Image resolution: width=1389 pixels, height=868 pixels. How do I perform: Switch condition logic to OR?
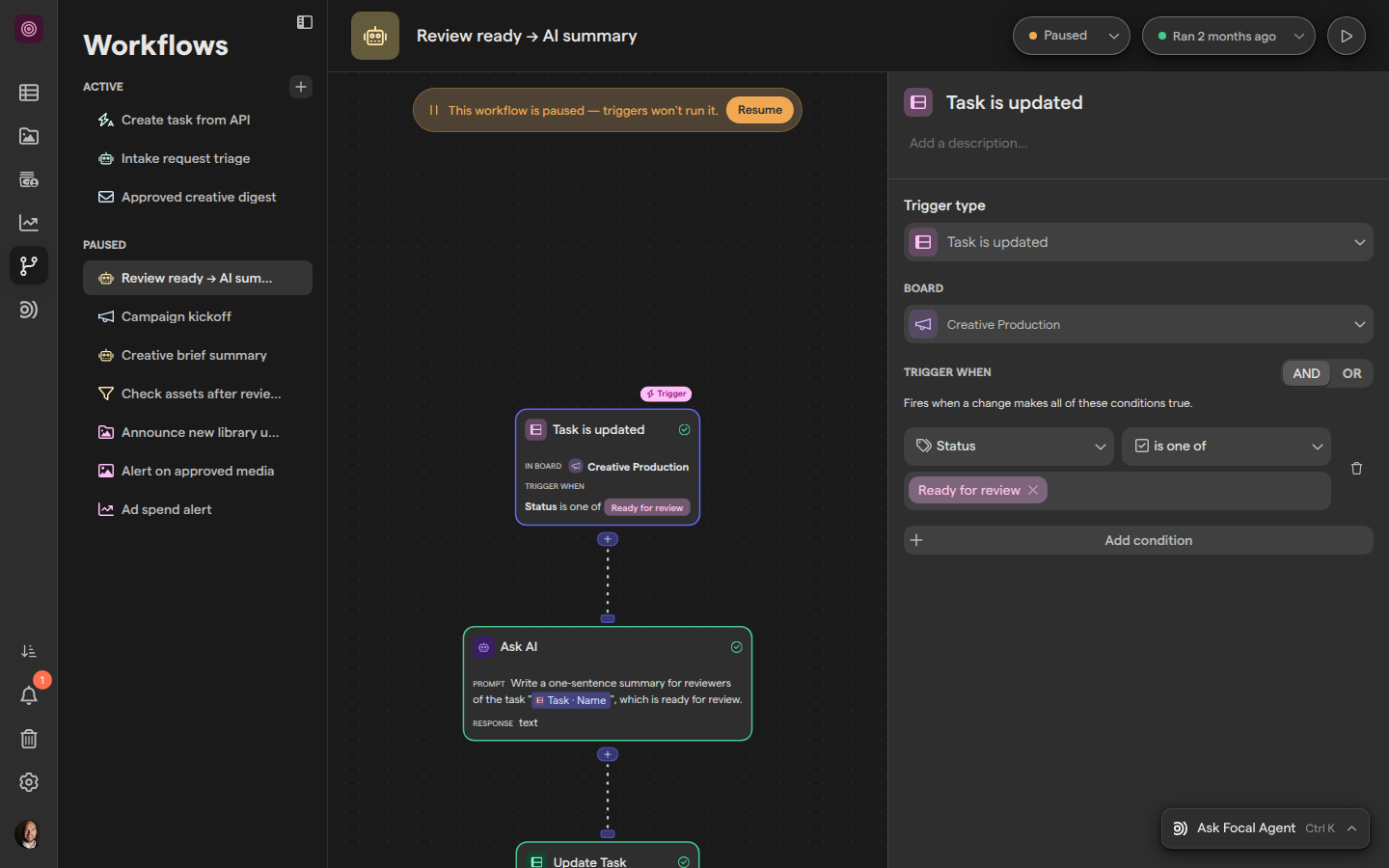point(1351,373)
